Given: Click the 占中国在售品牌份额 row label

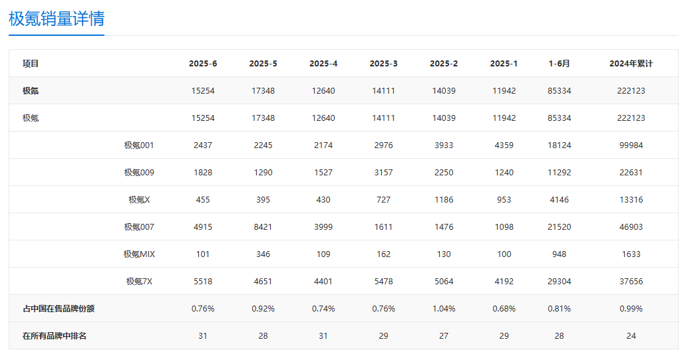Looking at the screenshot, I should [59, 309].
